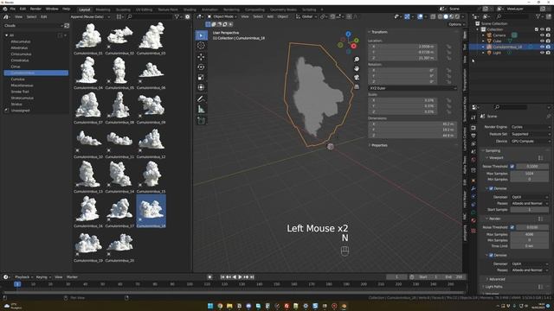Image resolution: width=554 pixels, height=311 pixels.
Task: Switch perspective/orthographic with the grid icon
Action: tap(357, 86)
